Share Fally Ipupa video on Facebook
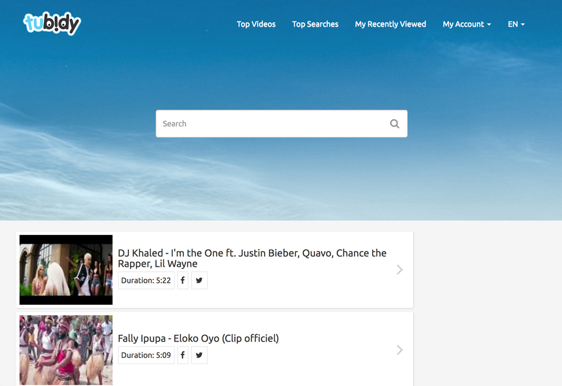562x386 pixels. coord(183,355)
